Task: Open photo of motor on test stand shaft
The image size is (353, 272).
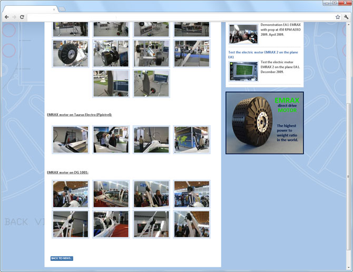Action: 151,54
